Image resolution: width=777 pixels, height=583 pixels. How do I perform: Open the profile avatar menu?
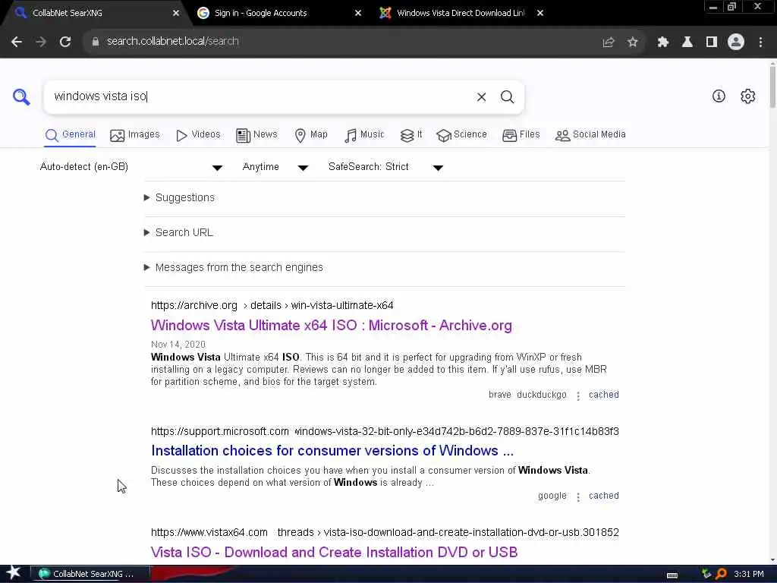(736, 43)
